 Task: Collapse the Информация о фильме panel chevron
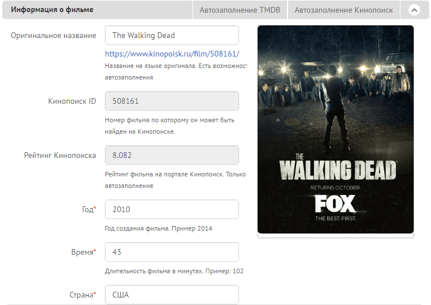[x=414, y=10]
